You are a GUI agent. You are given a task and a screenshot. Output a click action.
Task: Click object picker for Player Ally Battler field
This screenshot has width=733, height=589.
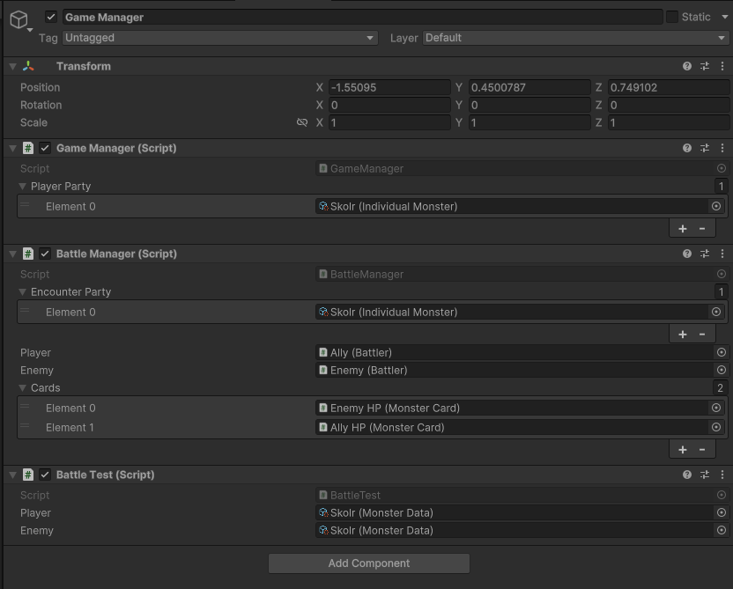pos(722,352)
